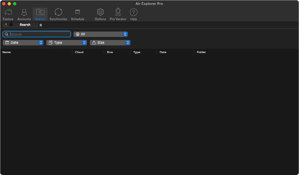Sort results by the Name column
The image size is (299, 175).
click(7, 52)
